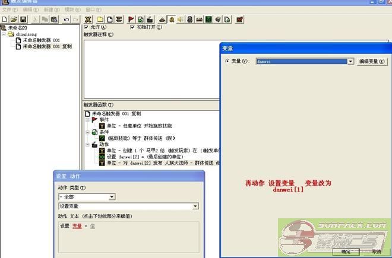Click the New Event red flag icon
This screenshot has width=392, height=258.
(131, 20)
